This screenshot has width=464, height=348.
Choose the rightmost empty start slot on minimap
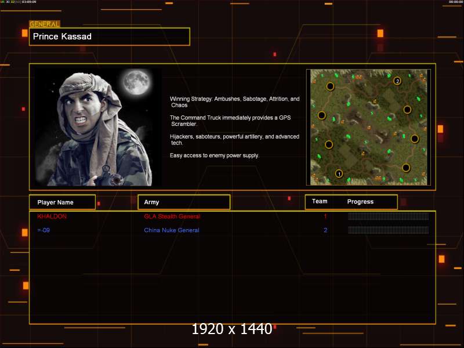click(415, 139)
